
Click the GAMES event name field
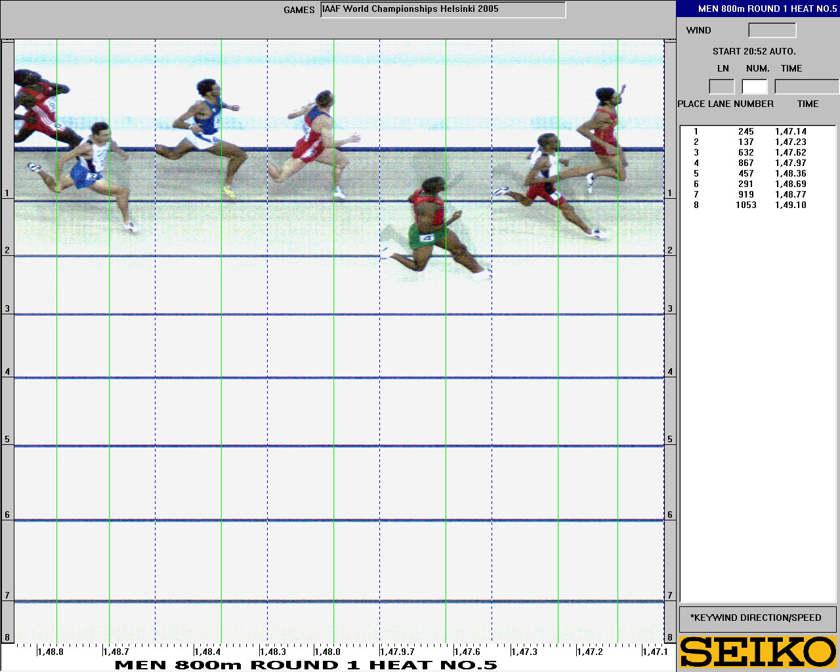tap(443, 10)
